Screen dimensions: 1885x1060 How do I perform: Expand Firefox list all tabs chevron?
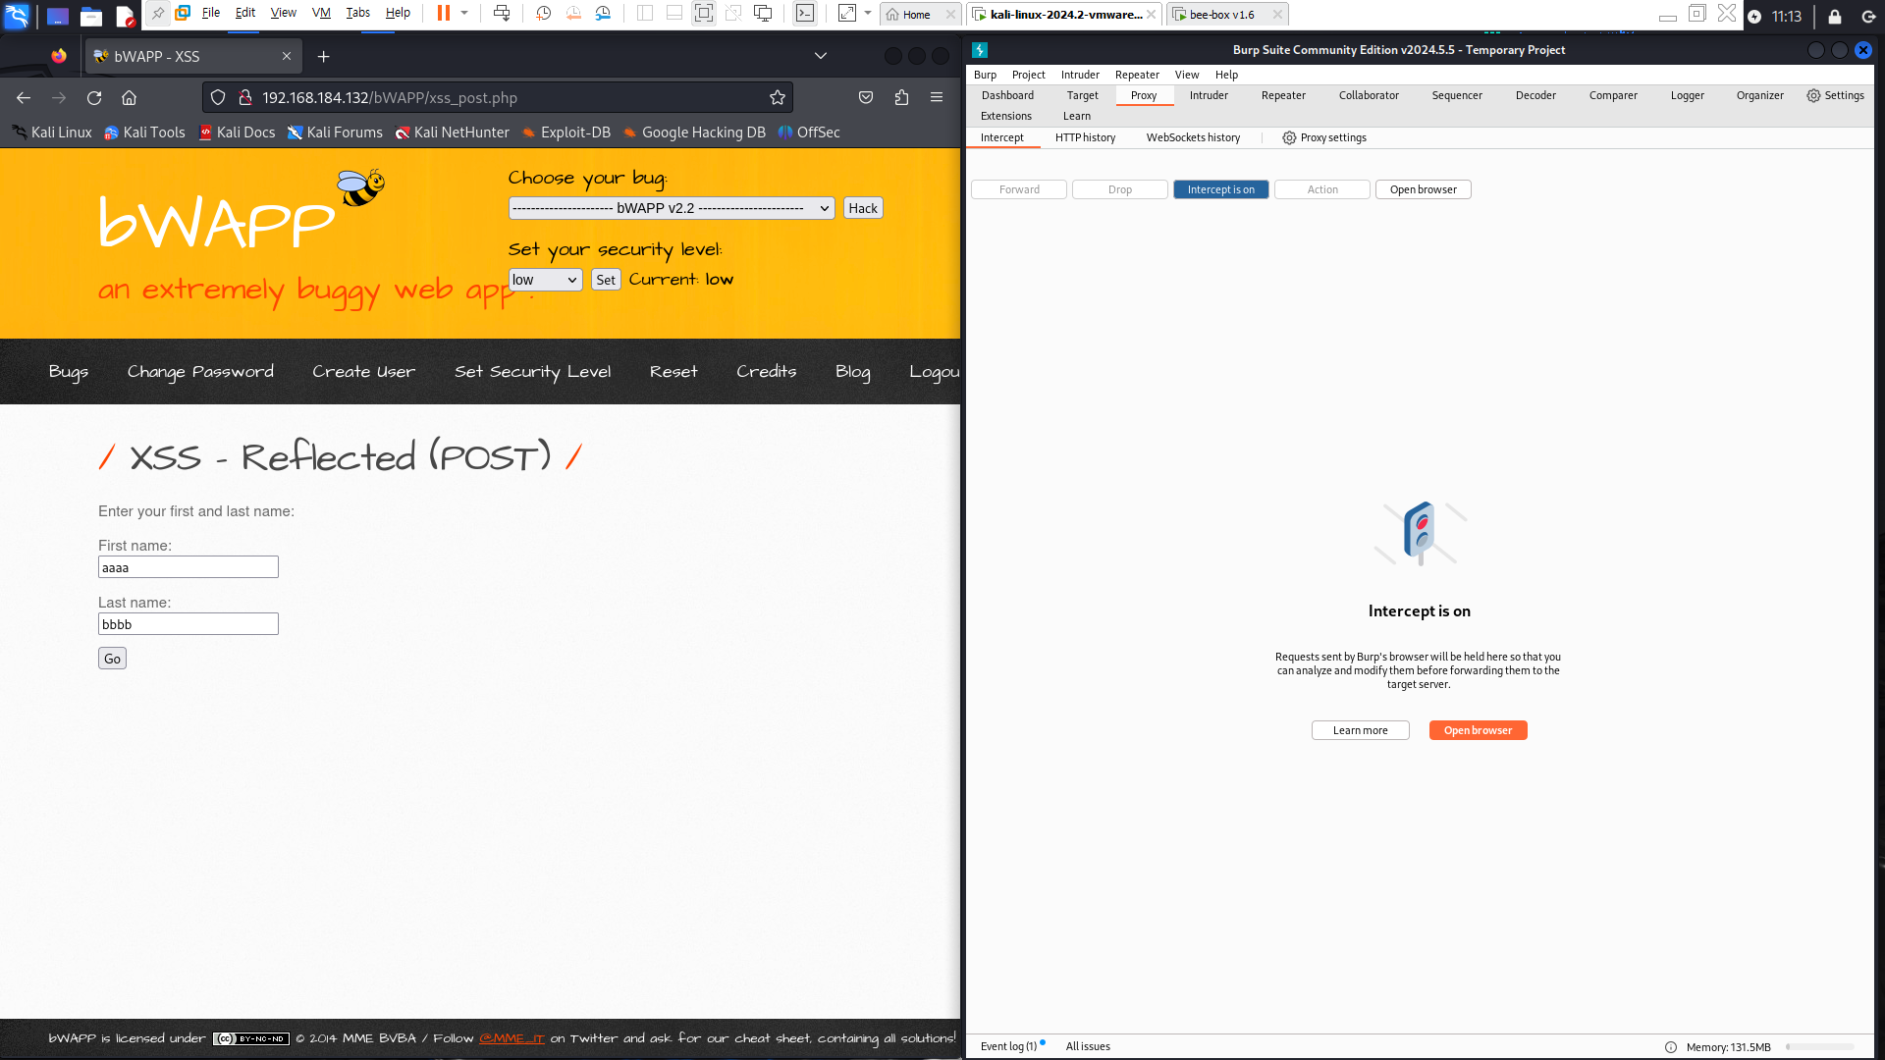(x=821, y=56)
